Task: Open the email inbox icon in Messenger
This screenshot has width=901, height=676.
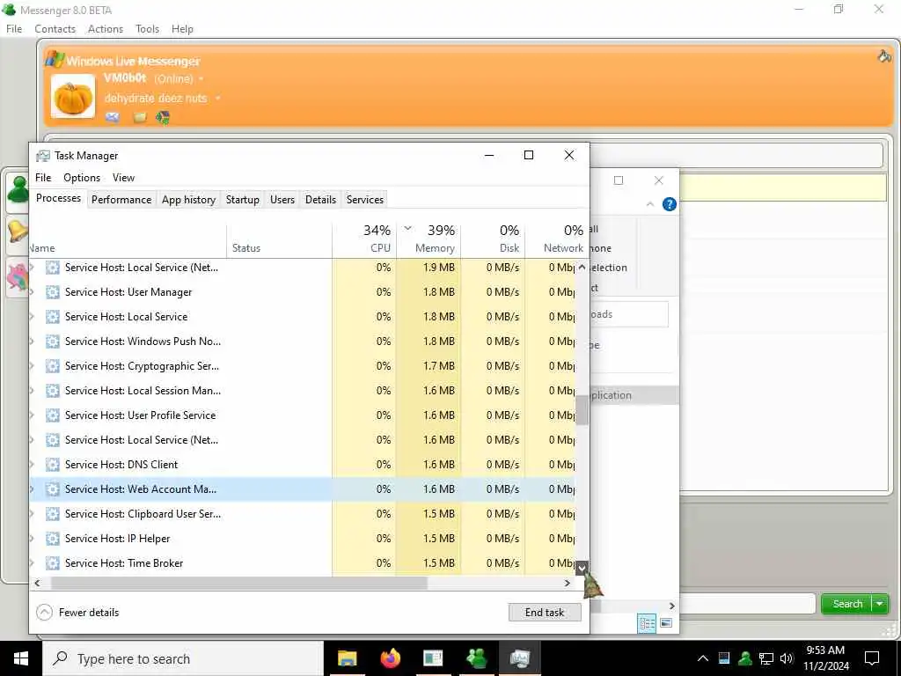Action: click(113, 117)
